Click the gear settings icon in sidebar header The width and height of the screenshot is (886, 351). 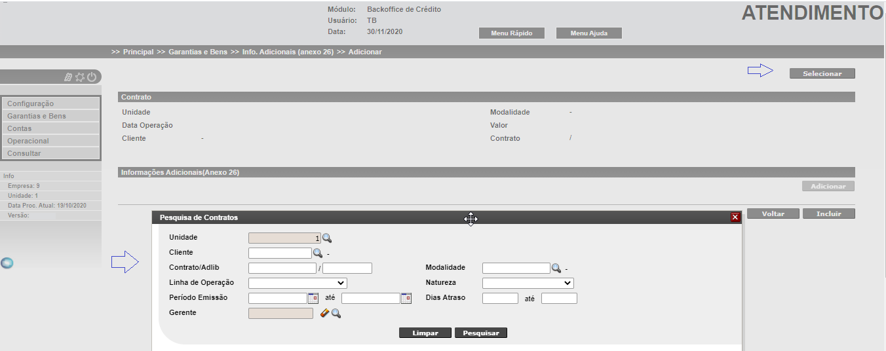coord(80,77)
